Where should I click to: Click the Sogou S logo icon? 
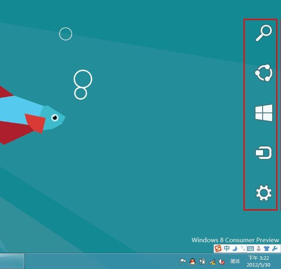pyautogui.click(x=218, y=249)
